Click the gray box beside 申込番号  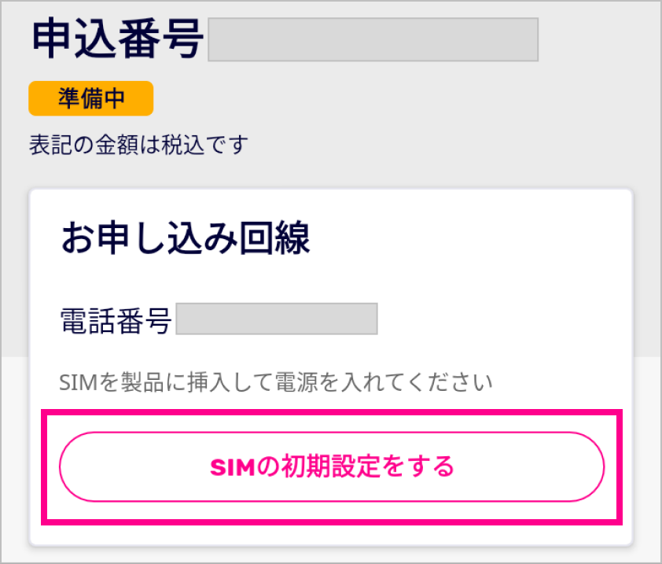(373, 39)
